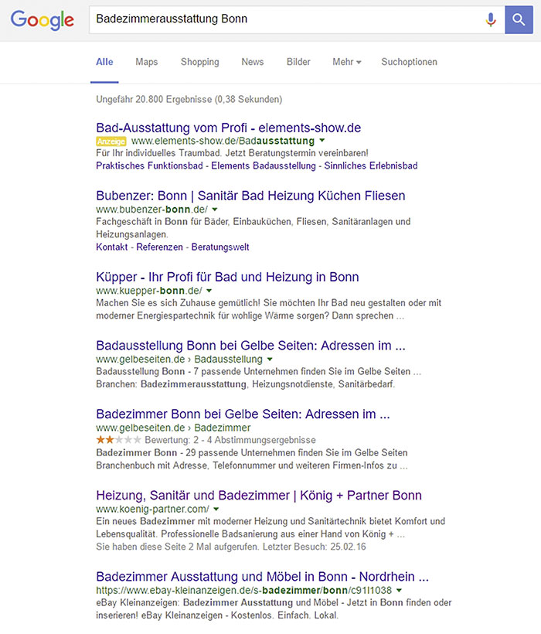Open Badausstellung Bonn bei Gelbe Seiten result
This screenshot has width=541, height=634.
point(250,346)
